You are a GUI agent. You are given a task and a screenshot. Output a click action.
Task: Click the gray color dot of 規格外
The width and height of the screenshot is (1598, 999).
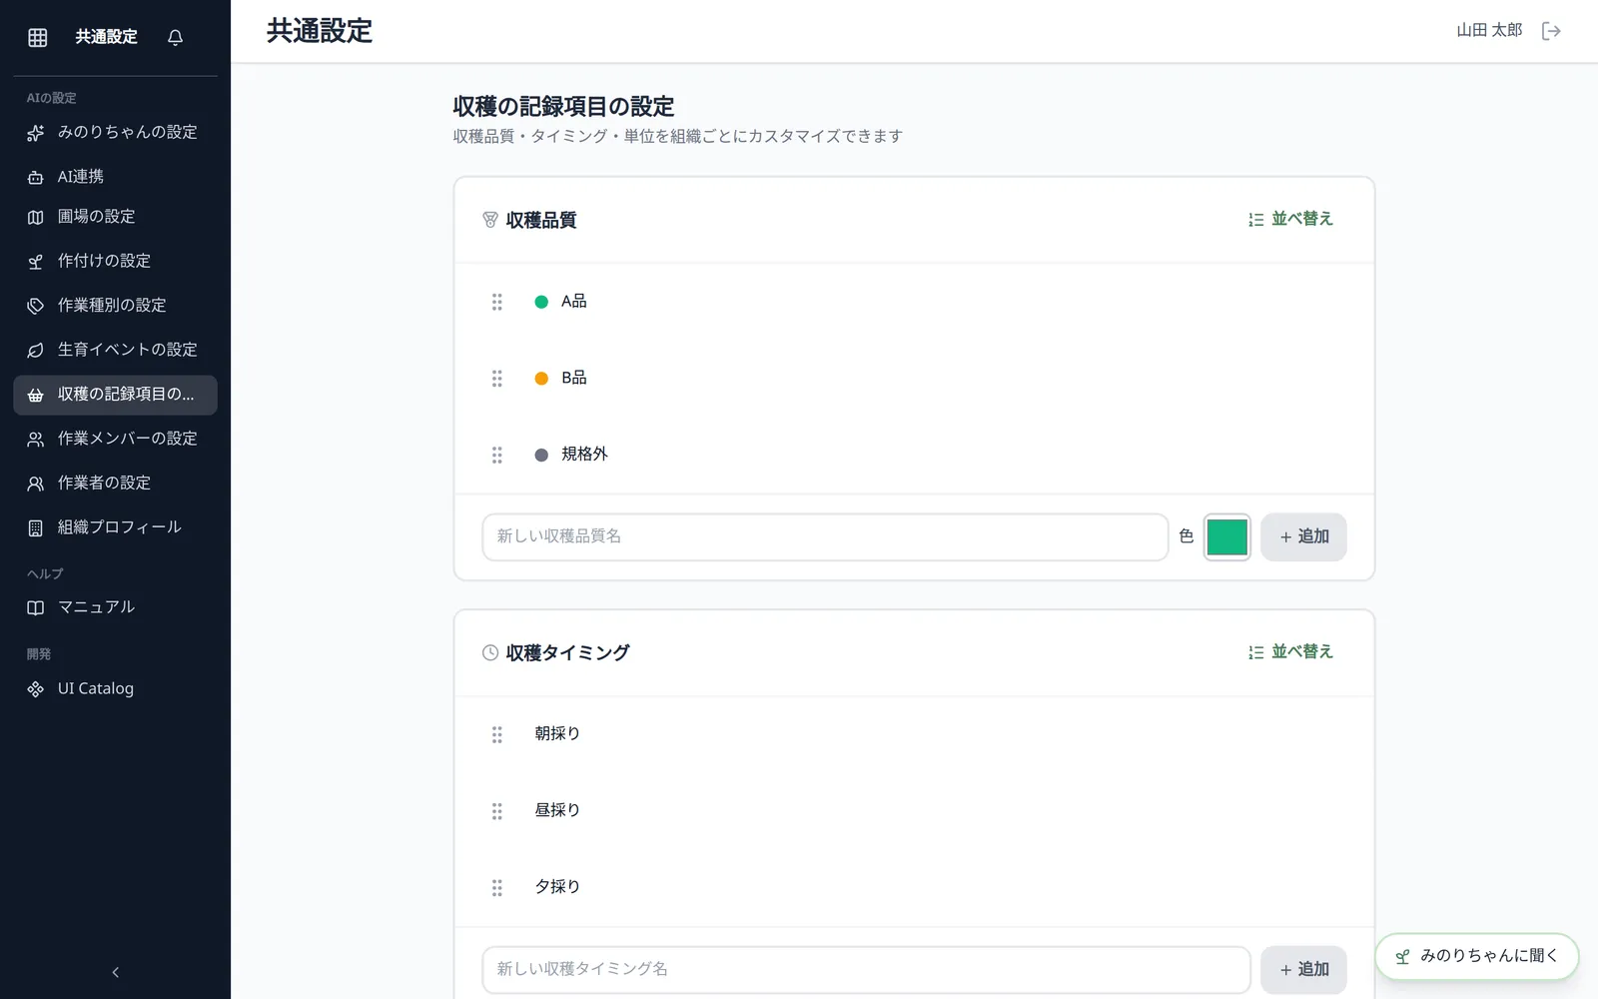(541, 456)
